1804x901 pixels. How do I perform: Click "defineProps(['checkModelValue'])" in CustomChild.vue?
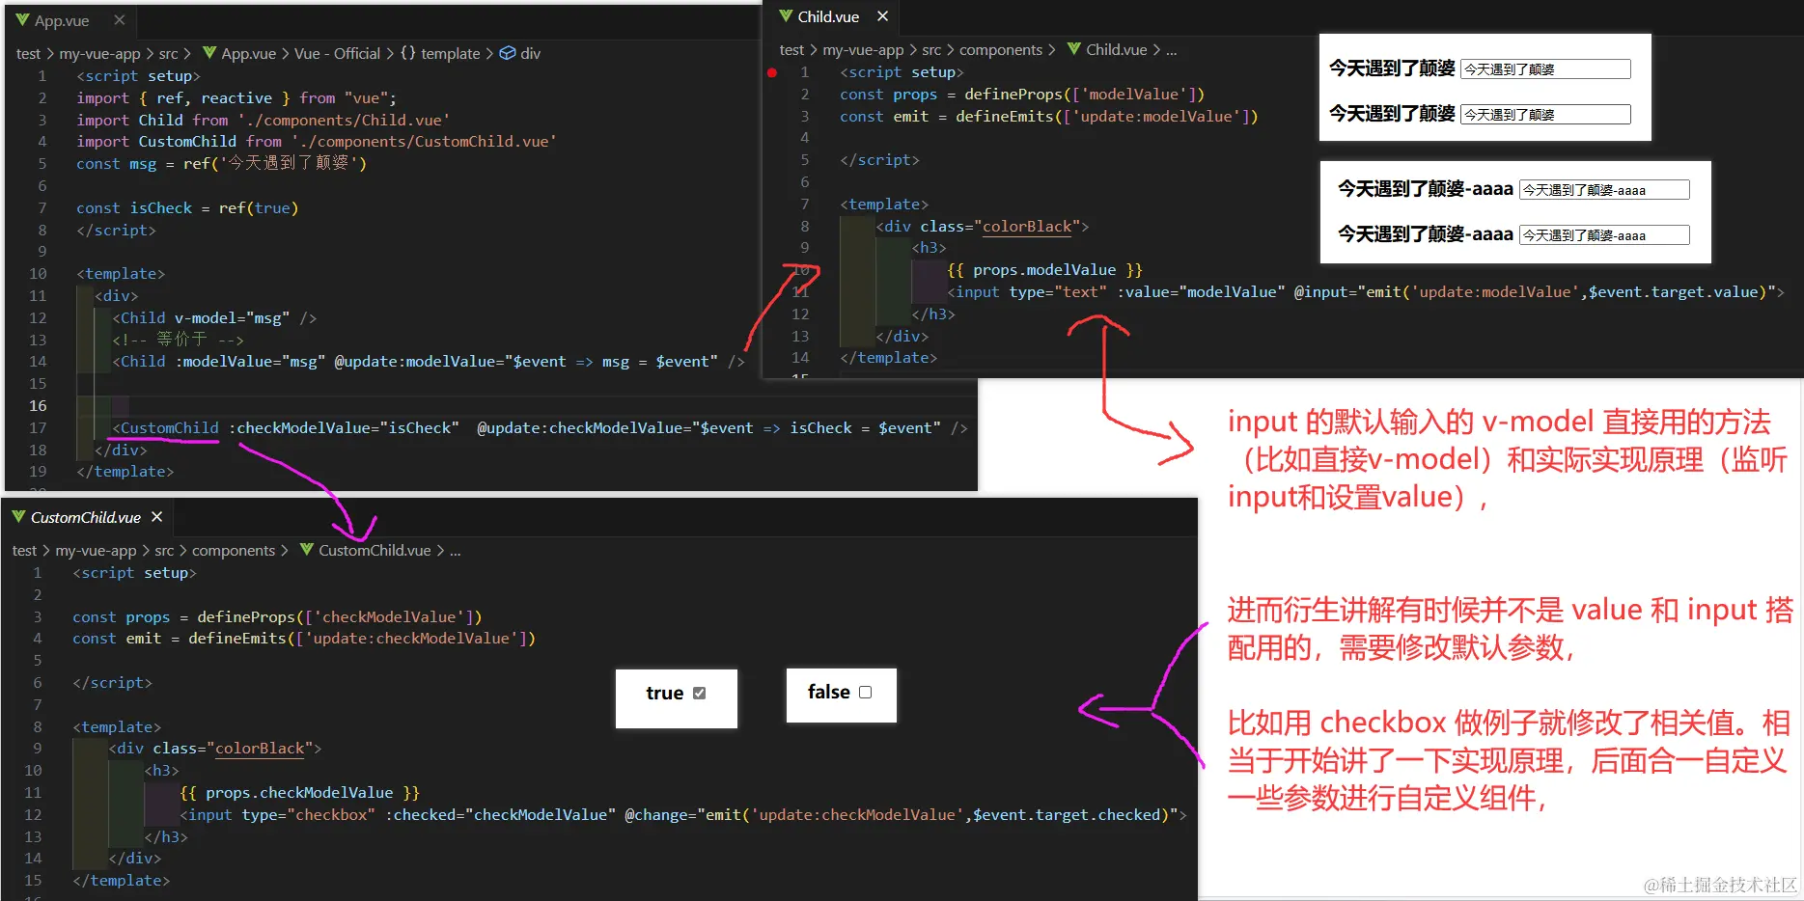(339, 616)
